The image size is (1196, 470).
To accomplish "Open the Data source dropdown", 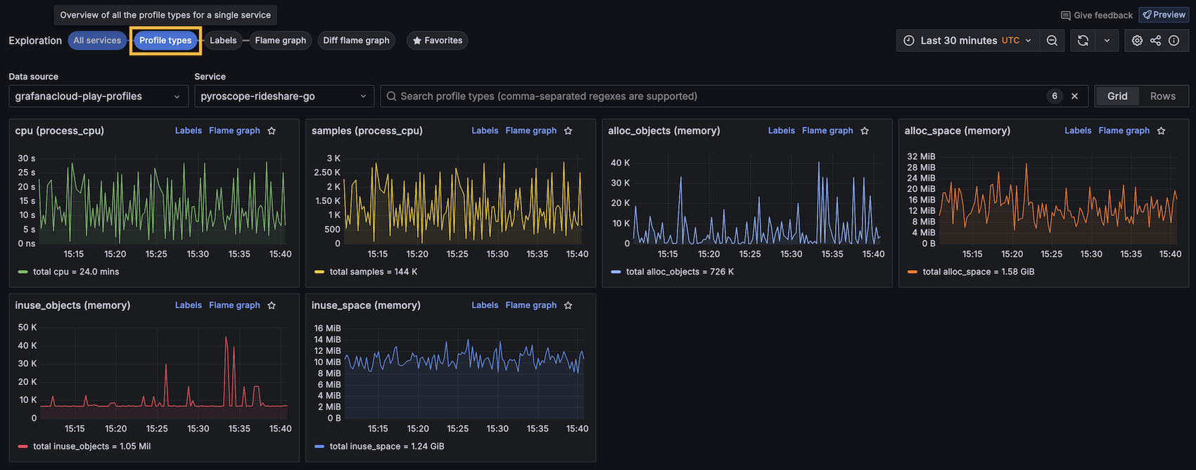I will pos(98,96).
